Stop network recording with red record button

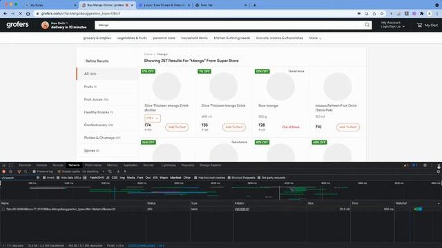[4, 172]
